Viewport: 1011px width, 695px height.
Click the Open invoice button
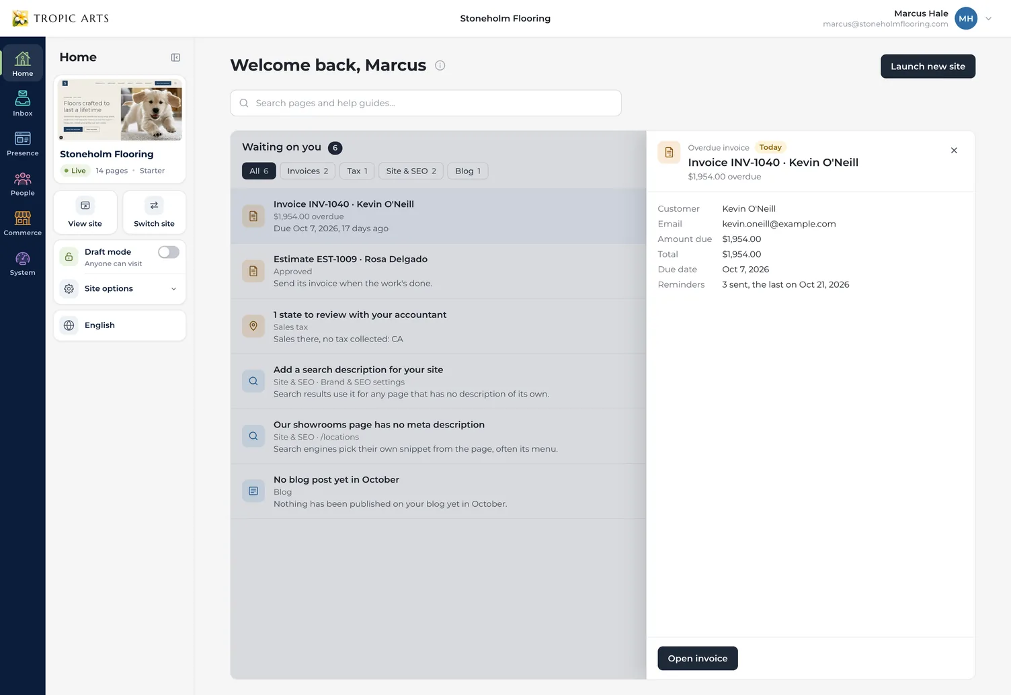tap(697, 659)
